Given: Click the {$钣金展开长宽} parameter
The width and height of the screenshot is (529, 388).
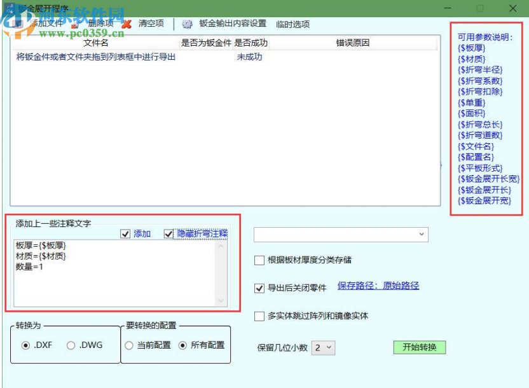Looking at the screenshot, I should pyautogui.click(x=488, y=179).
